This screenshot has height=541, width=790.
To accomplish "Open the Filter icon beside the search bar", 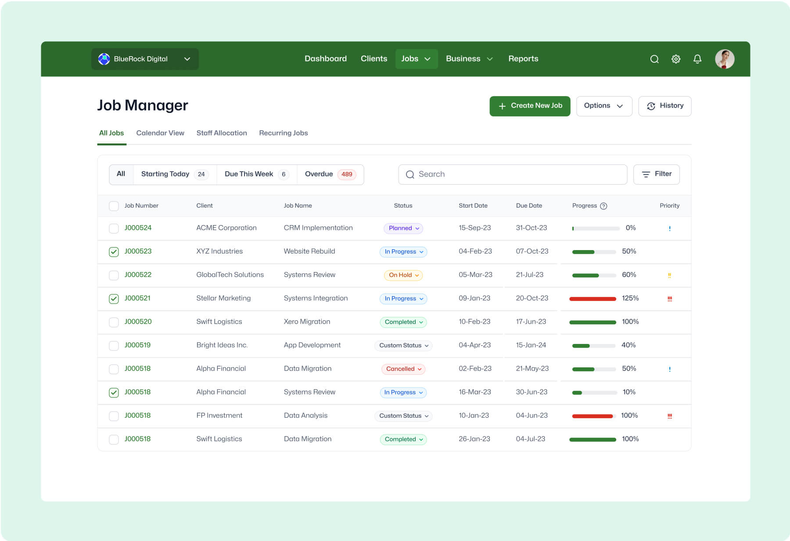I will click(x=646, y=174).
